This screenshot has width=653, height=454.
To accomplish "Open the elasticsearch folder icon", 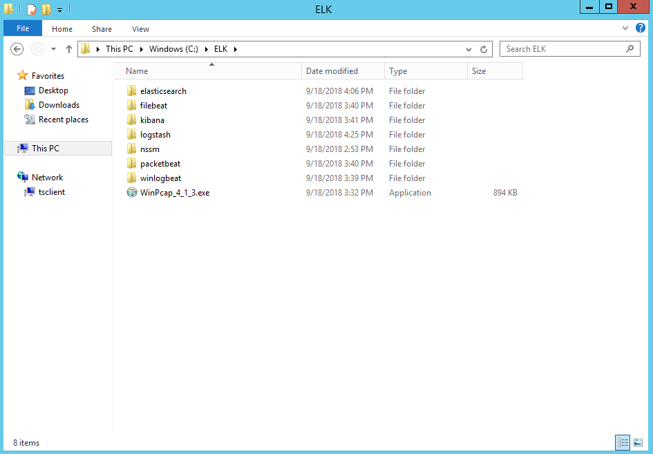I will [131, 91].
